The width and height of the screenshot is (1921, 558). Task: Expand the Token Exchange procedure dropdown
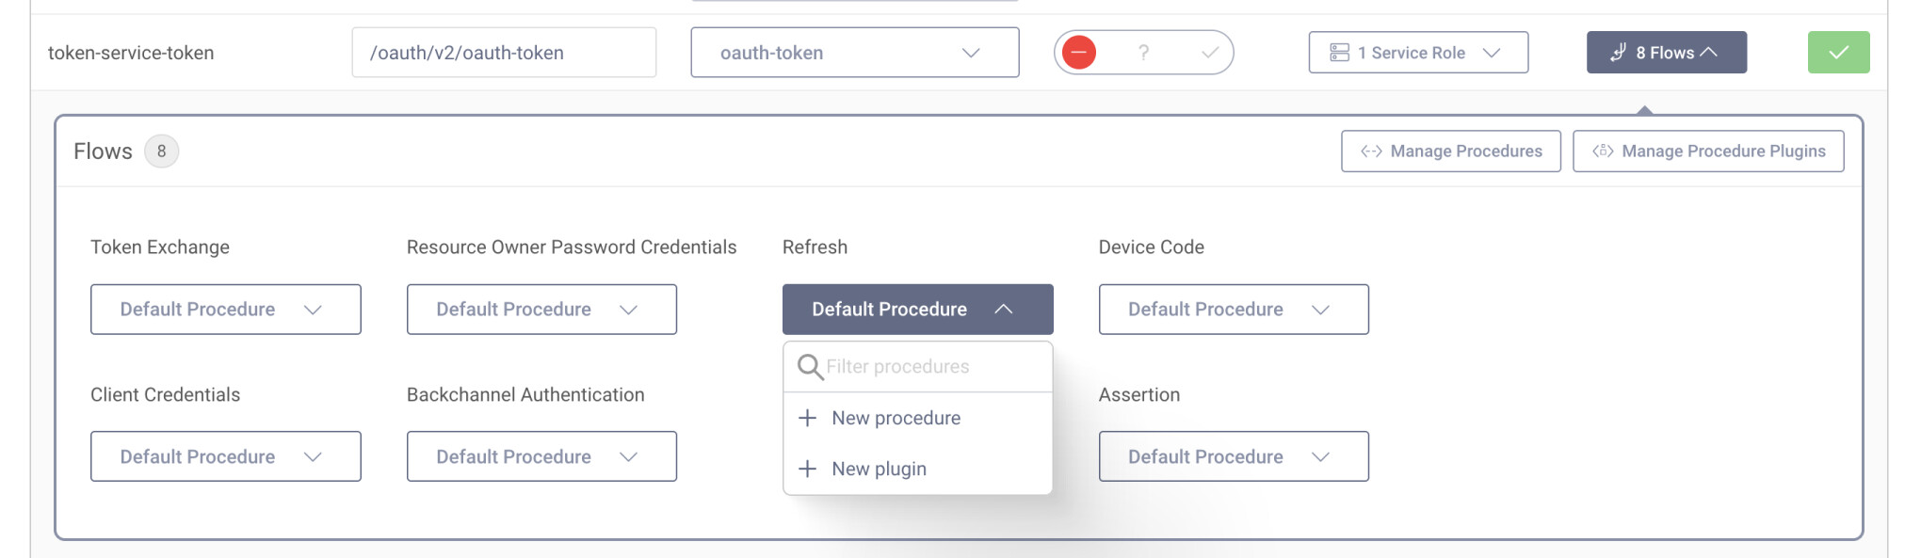click(x=225, y=310)
